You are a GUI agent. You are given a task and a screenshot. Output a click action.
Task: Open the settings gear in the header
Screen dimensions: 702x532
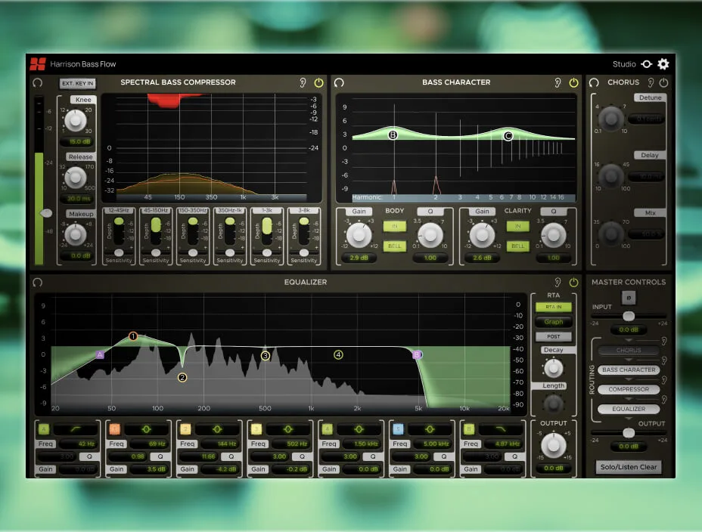pyautogui.click(x=663, y=64)
